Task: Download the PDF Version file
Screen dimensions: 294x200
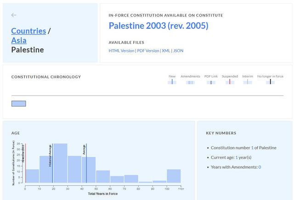Action: point(148,51)
